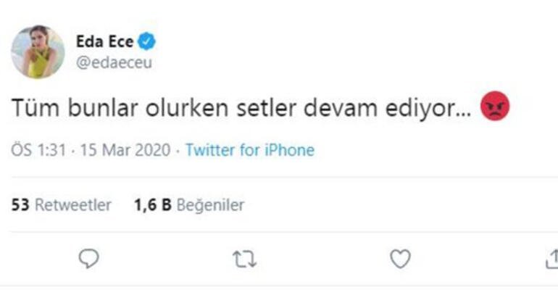The height and width of the screenshot is (295, 558).
Task: View the Retweetler list label
Action: (x=73, y=205)
